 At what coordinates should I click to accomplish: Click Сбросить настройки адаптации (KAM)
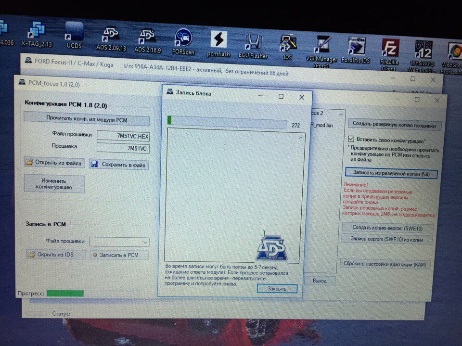[385, 264]
